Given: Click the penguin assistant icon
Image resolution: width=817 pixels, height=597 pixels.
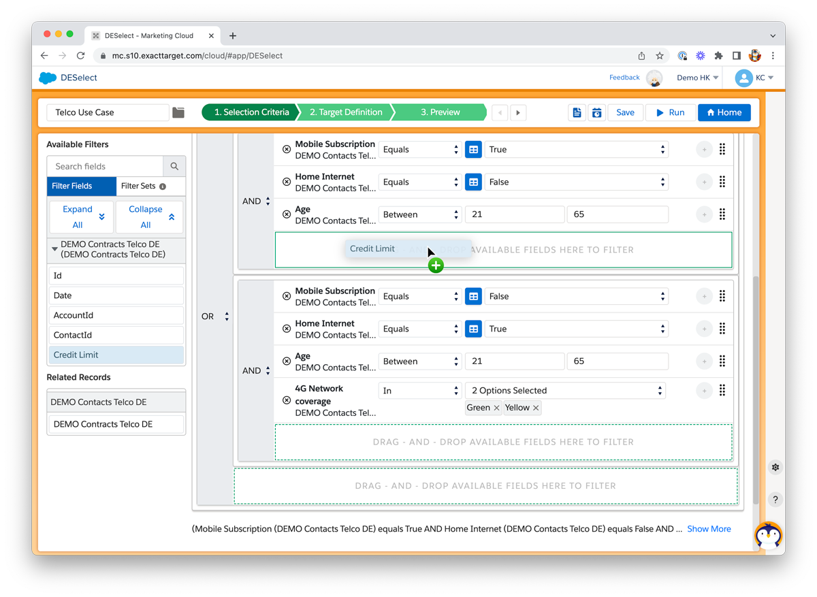Looking at the screenshot, I should pos(768,535).
